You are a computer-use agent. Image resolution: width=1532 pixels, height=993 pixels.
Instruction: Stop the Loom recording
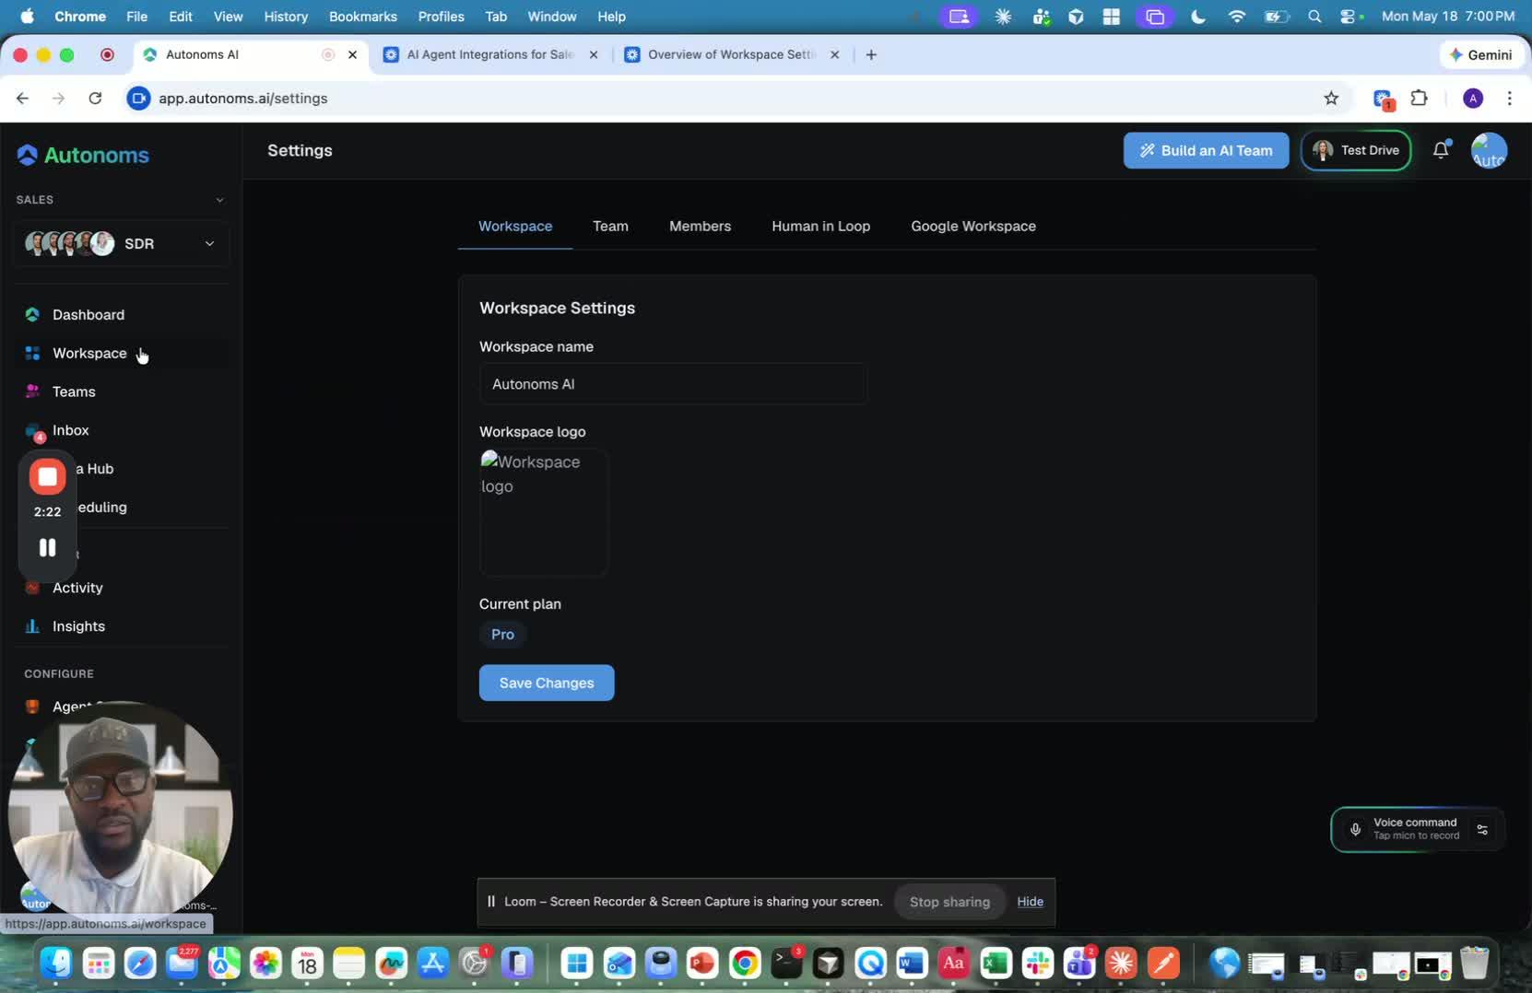tap(47, 476)
